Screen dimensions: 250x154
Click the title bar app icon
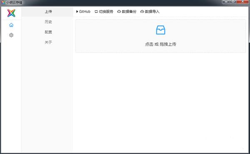click(x=3, y=2)
